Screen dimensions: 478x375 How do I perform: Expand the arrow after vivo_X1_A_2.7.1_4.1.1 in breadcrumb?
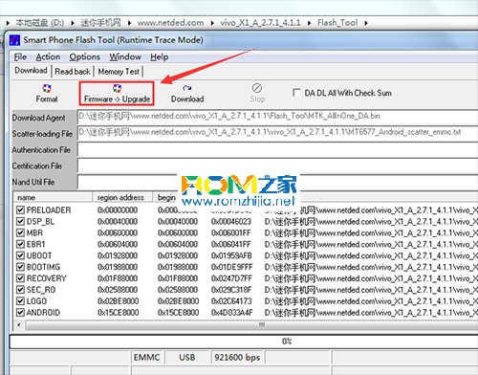[x=309, y=23]
